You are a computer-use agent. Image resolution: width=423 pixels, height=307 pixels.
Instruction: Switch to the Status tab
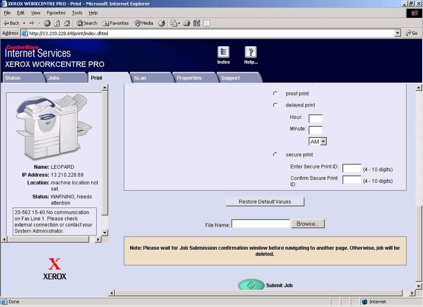coord(22,78)
